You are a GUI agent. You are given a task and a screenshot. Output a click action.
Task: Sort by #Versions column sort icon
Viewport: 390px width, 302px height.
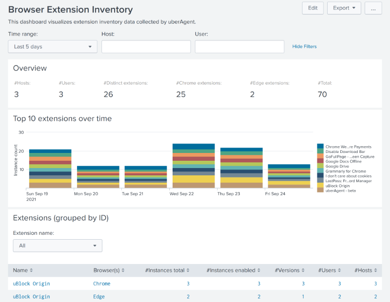[x=304, y=270]
